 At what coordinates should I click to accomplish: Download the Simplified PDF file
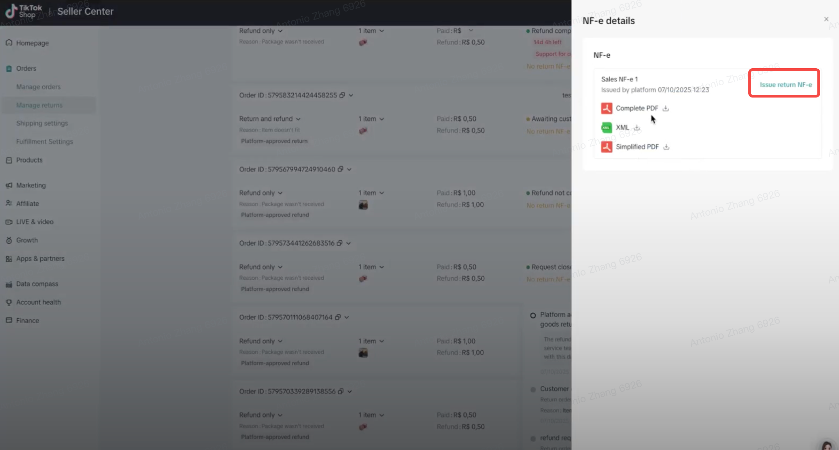[666, 147]
